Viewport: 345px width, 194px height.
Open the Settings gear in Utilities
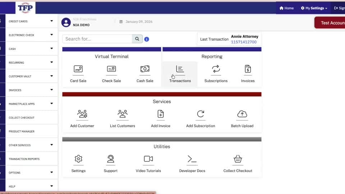[78, 159]
